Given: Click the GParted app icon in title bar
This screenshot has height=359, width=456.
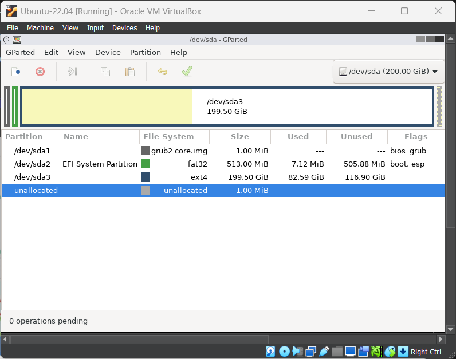Looking at the screenshot, I should click(17, 40).
